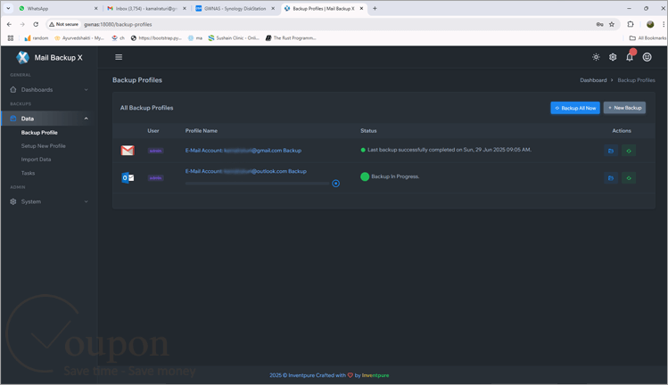Select Backup Profile in sidebar
The image size is (668, 385).
(x=39, y=133)
